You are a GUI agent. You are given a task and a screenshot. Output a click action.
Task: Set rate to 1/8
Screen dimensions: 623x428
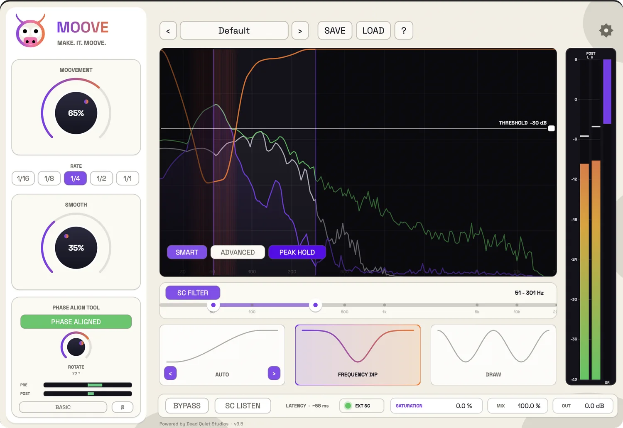pyautogui.click(x=49, y=179)
